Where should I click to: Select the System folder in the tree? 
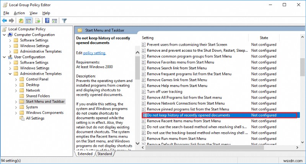pos(32,107)
